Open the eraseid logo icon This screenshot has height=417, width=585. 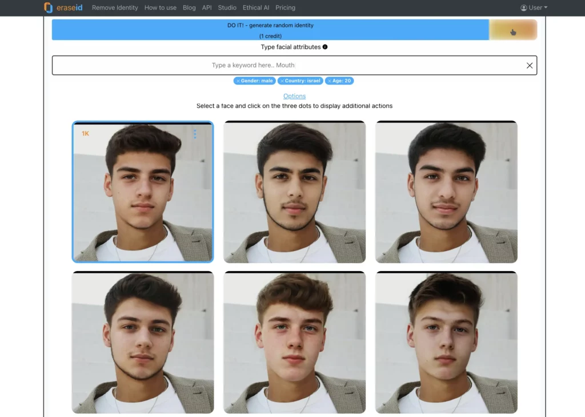coord(48,7)
